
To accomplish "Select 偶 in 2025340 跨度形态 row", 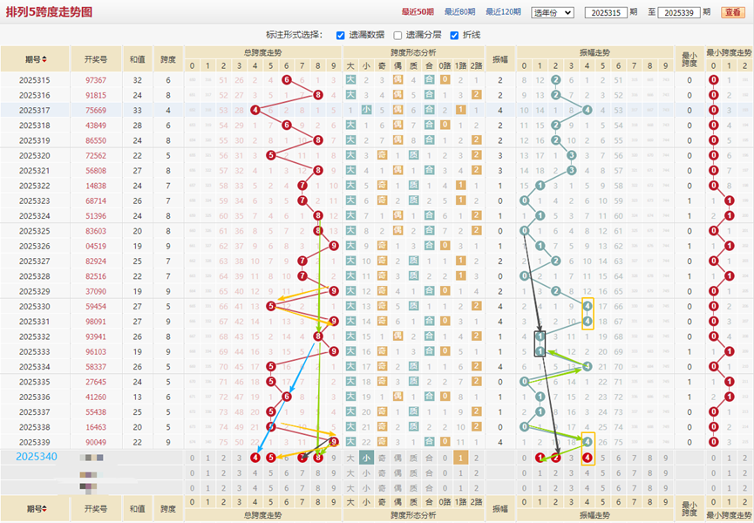I will [397, 458].
